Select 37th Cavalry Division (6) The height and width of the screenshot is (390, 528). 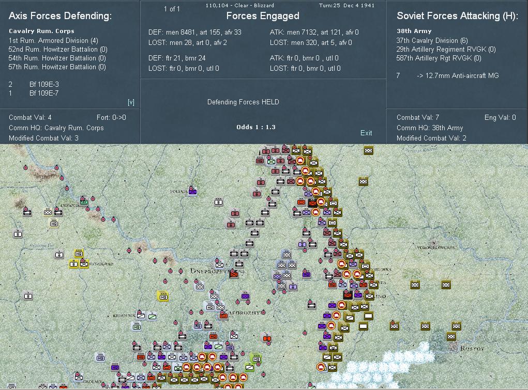(x=432, y=40)
